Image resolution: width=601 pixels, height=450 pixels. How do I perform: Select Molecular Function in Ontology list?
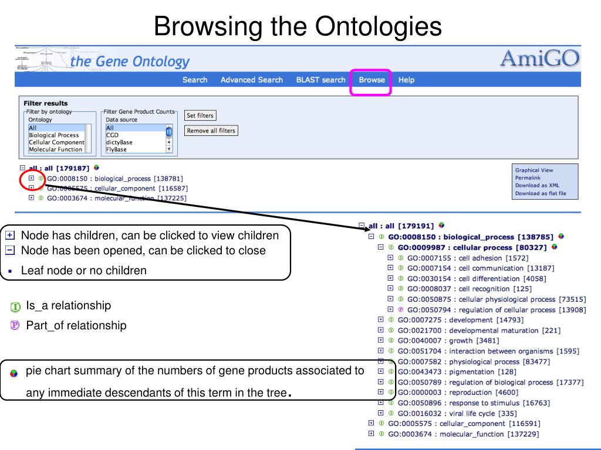[56, 149]
